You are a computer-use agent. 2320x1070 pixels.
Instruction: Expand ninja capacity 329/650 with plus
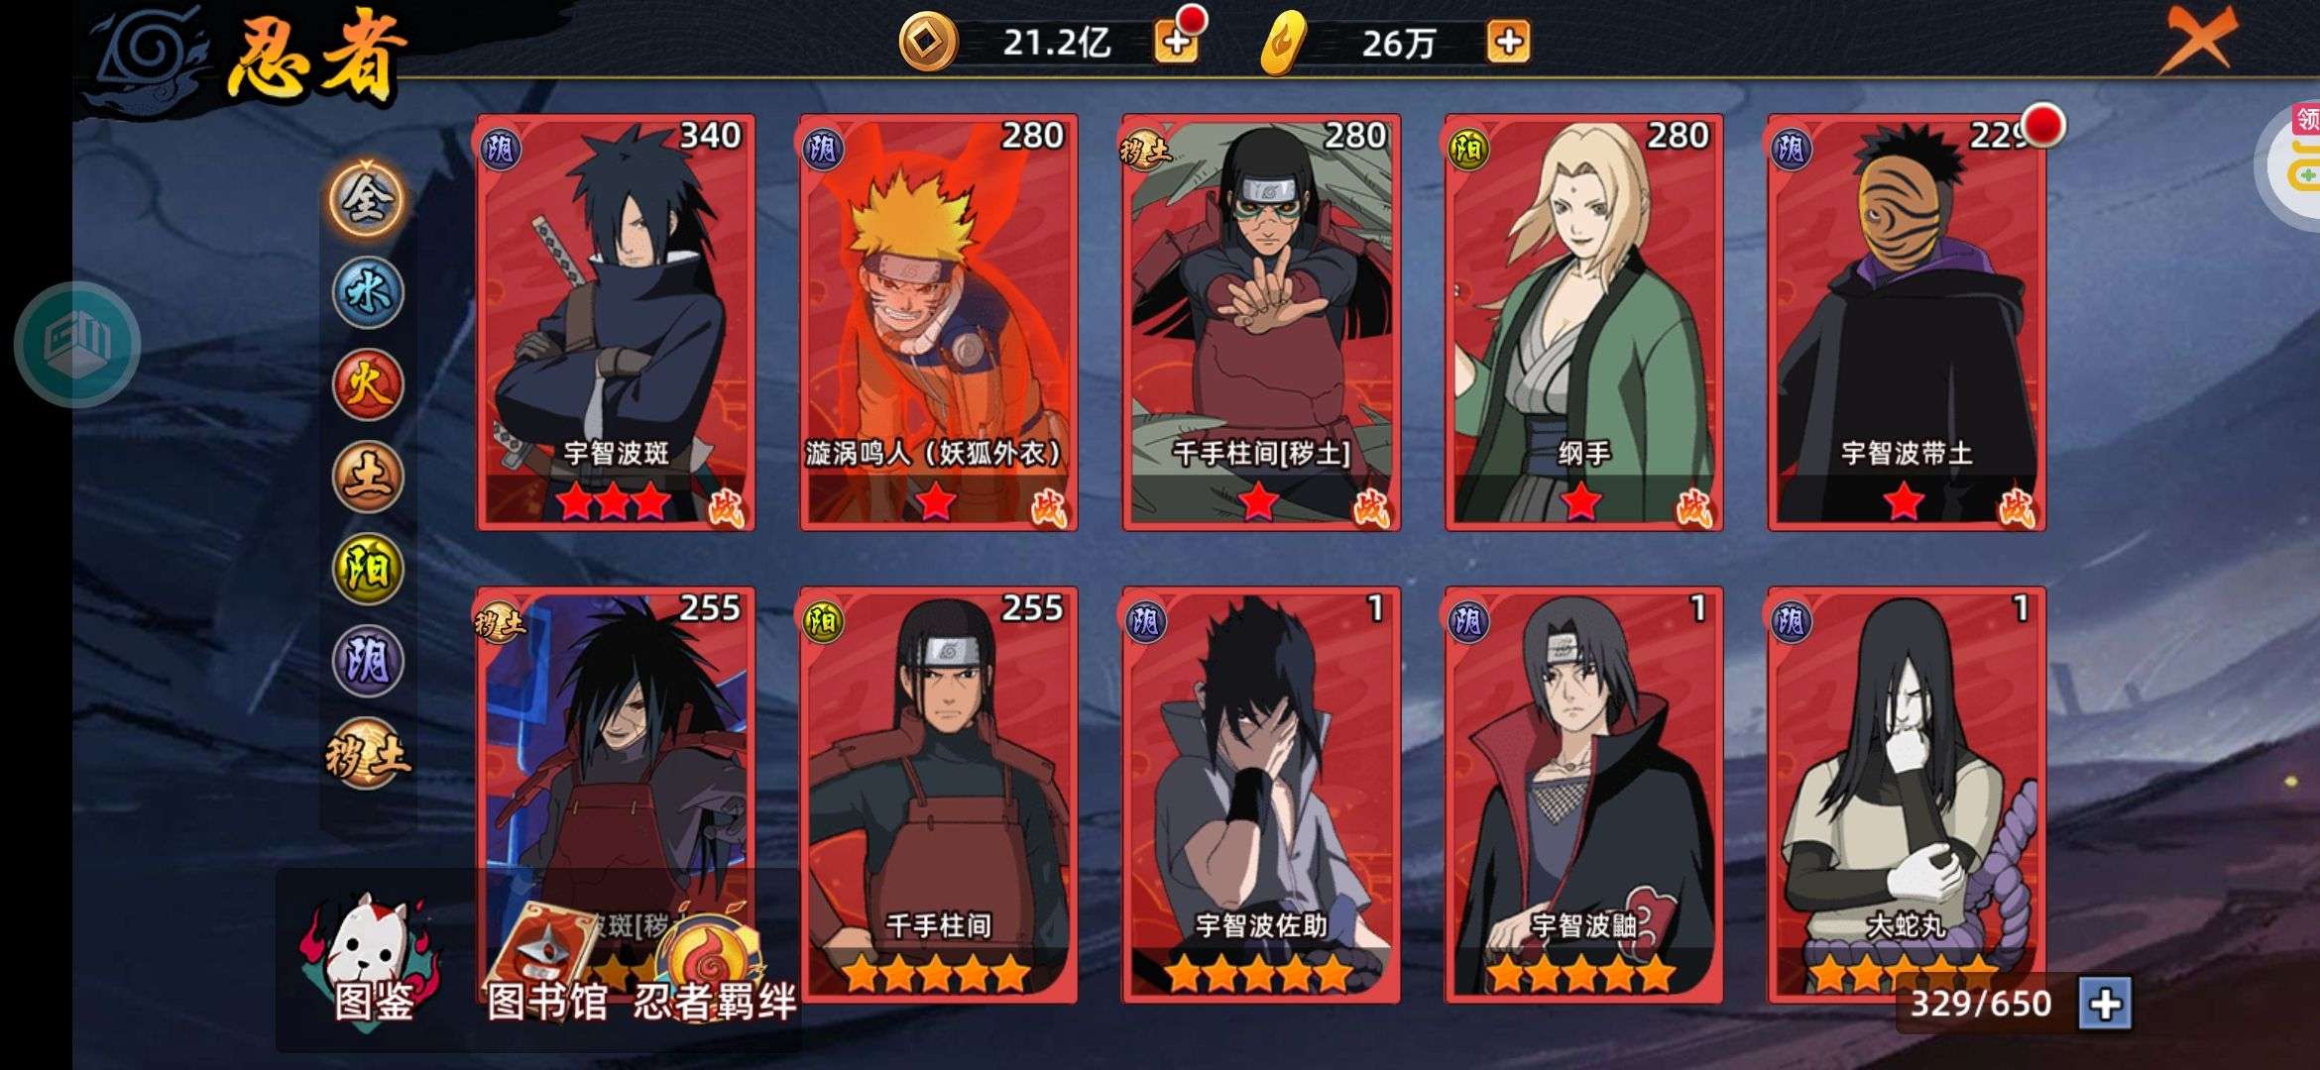coord(2105,1004)
